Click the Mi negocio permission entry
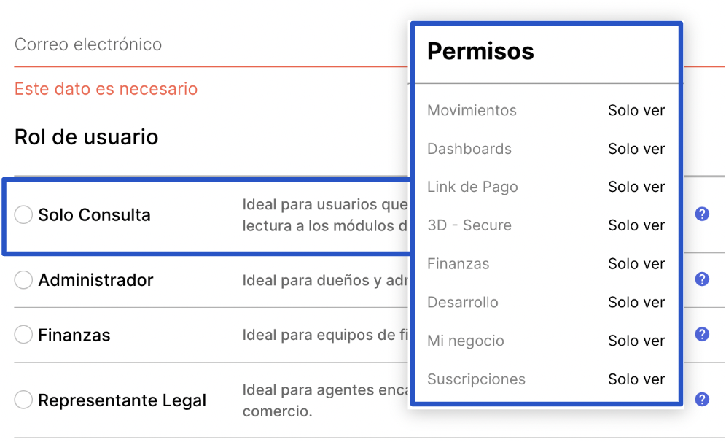 [x=545, y=341]
